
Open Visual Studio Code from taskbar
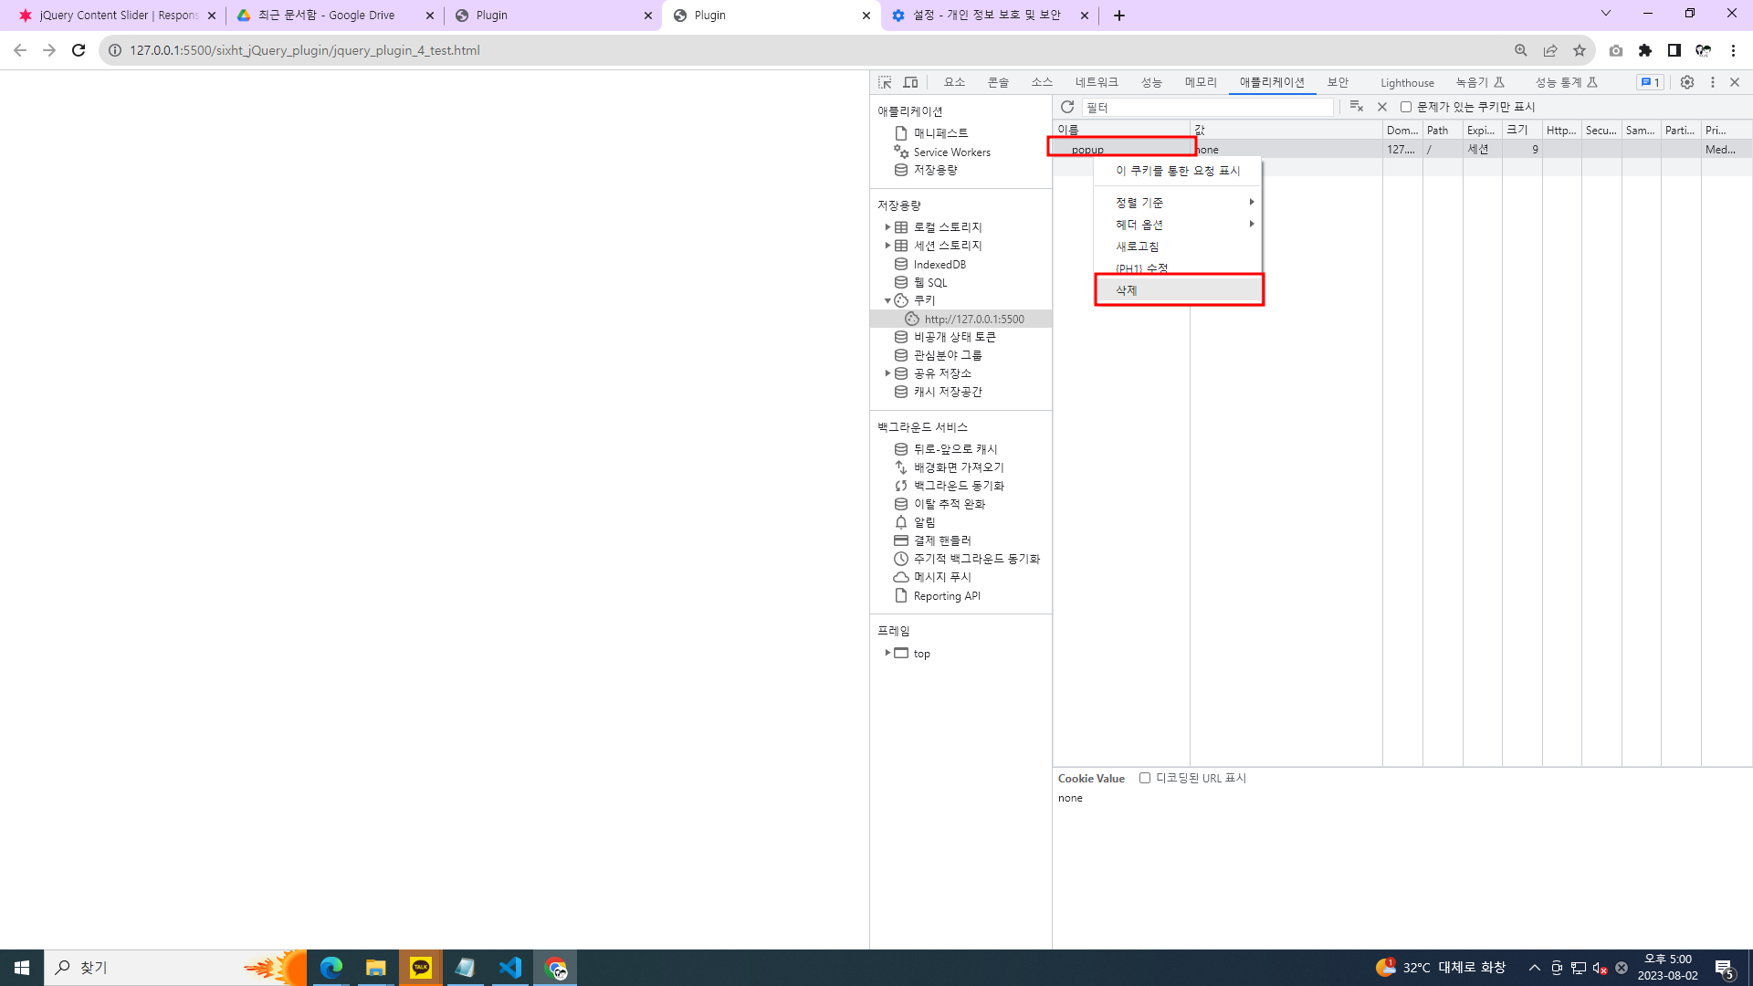coord(510,967)
